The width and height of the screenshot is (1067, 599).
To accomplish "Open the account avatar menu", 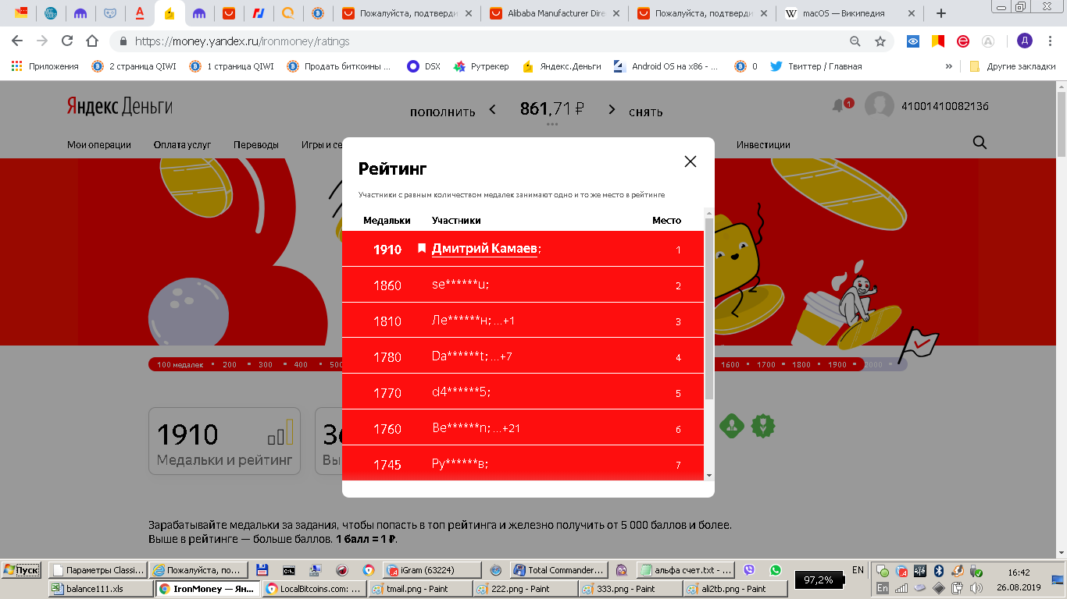I will tap(880, 106).
